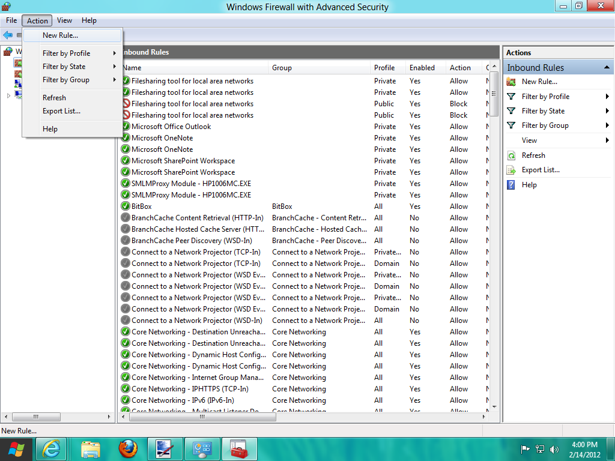Open the File menu

click(11, 20)
